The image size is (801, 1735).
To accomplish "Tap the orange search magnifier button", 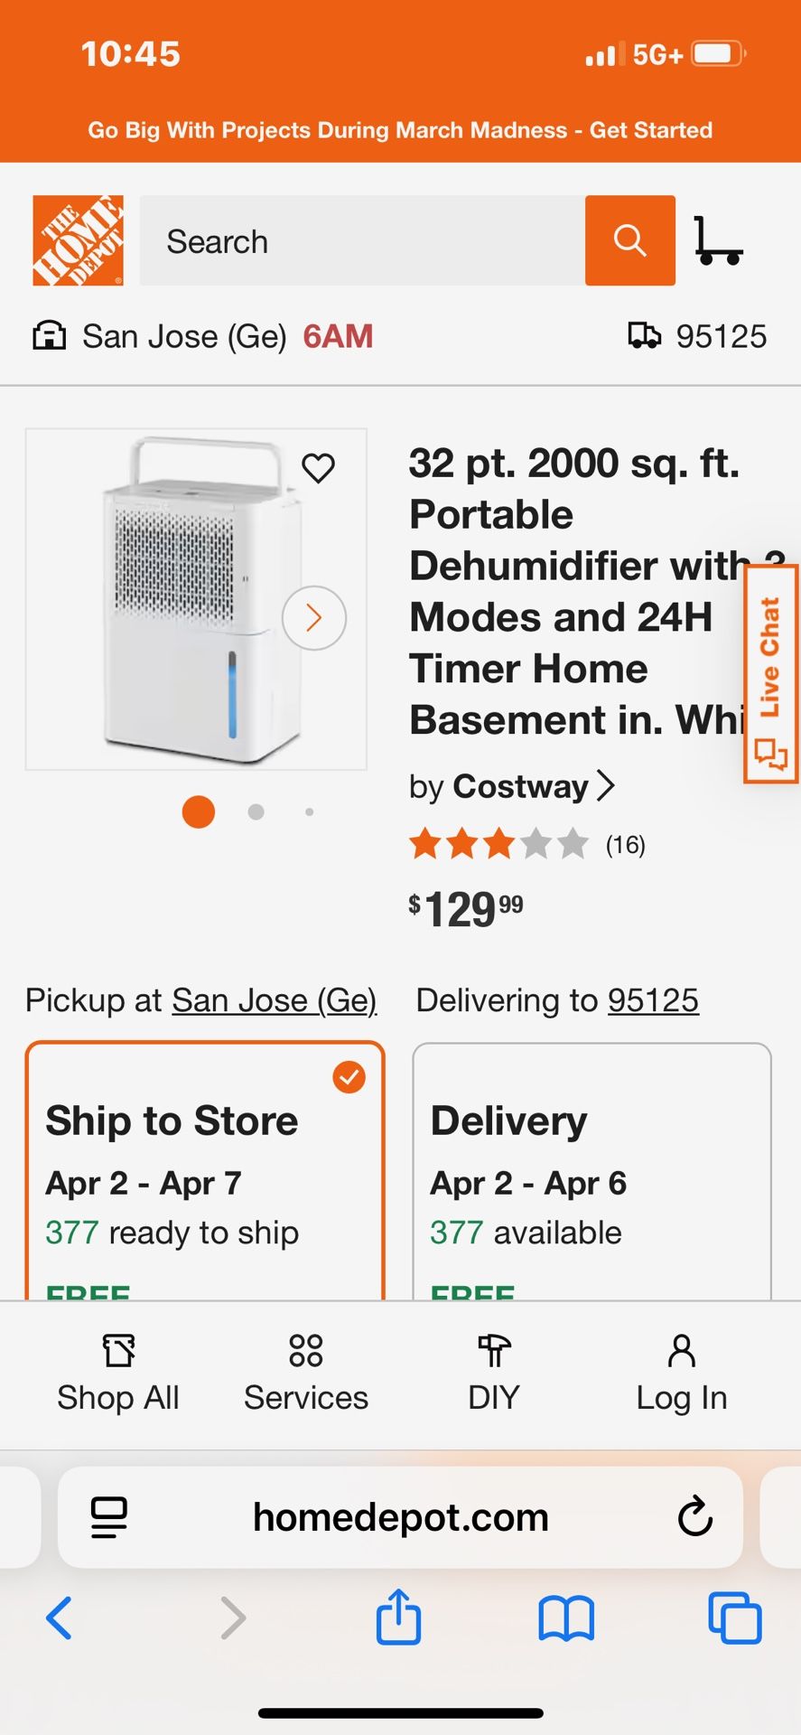I will (x=629, y=240).
